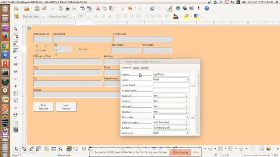Open the Anchor To Paragraph dropdown
280x157 pixels.
point(171,128)
